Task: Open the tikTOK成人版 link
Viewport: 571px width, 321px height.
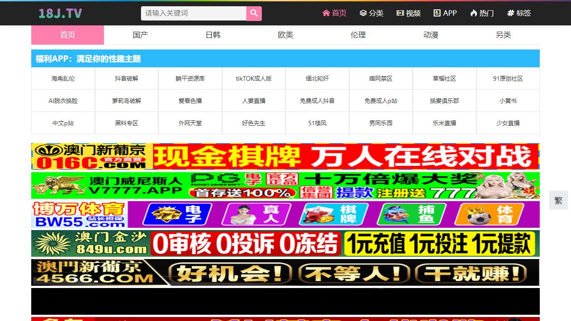Action: click(254, 78)
